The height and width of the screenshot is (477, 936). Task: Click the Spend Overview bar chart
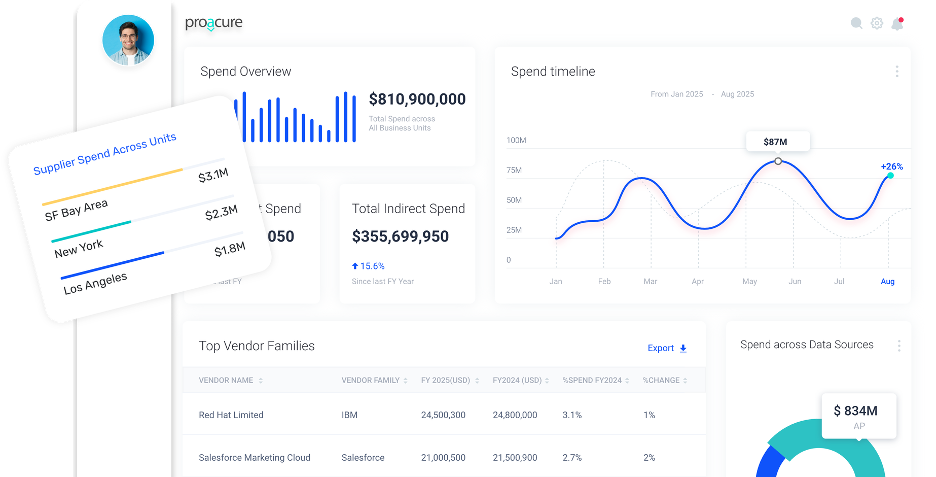[295, 117]
